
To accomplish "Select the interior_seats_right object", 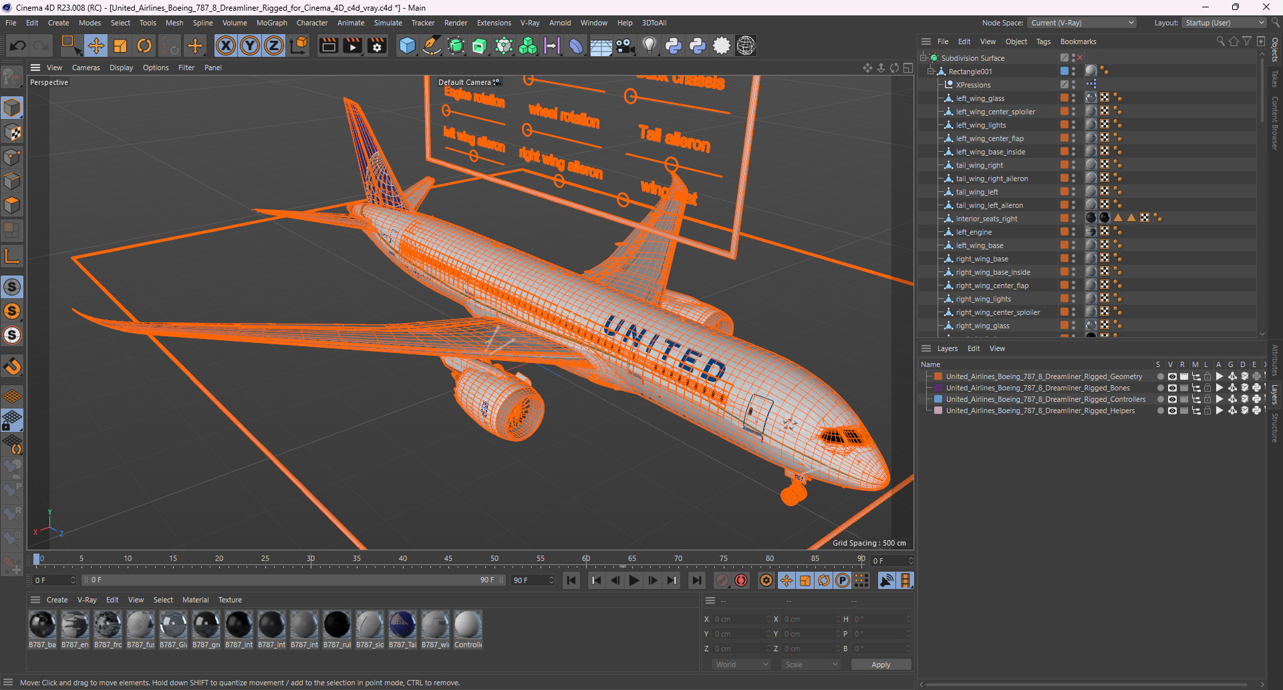I will point(986,219).
